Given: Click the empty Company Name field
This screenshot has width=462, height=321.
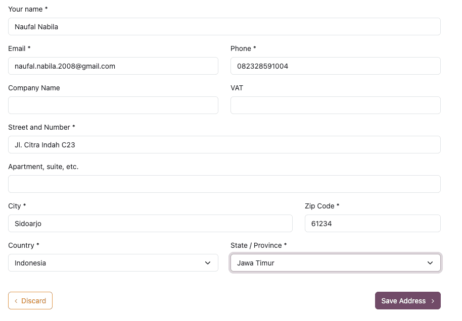Looking at the screenshot, I should coord(113,105).
